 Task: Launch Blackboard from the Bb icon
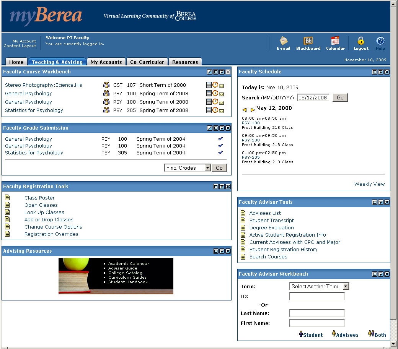coord(308,41)
